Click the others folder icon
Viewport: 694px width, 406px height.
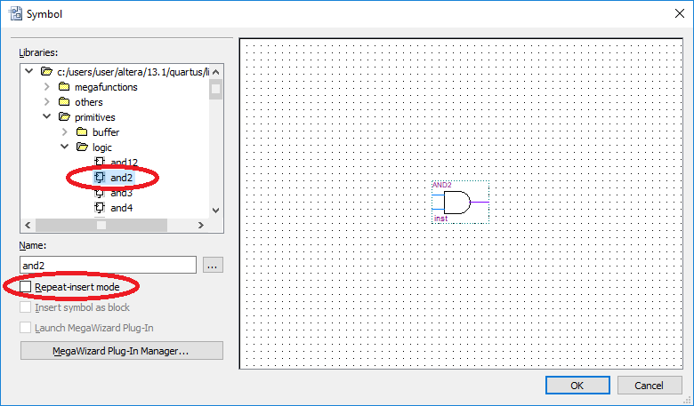coord(64,101)
